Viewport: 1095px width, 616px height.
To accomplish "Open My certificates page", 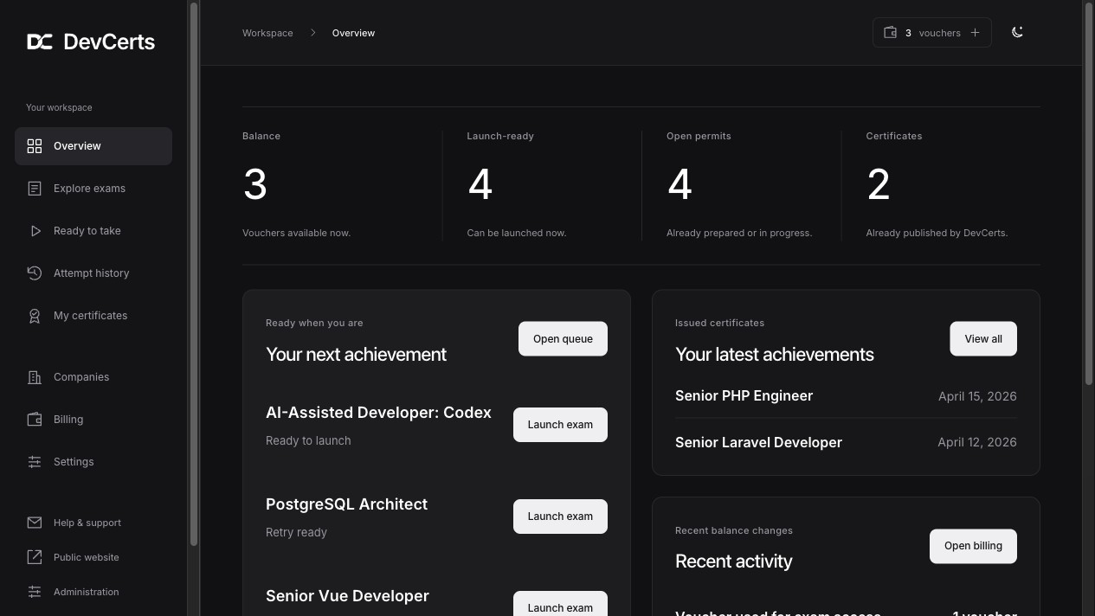I will point(93,316).
